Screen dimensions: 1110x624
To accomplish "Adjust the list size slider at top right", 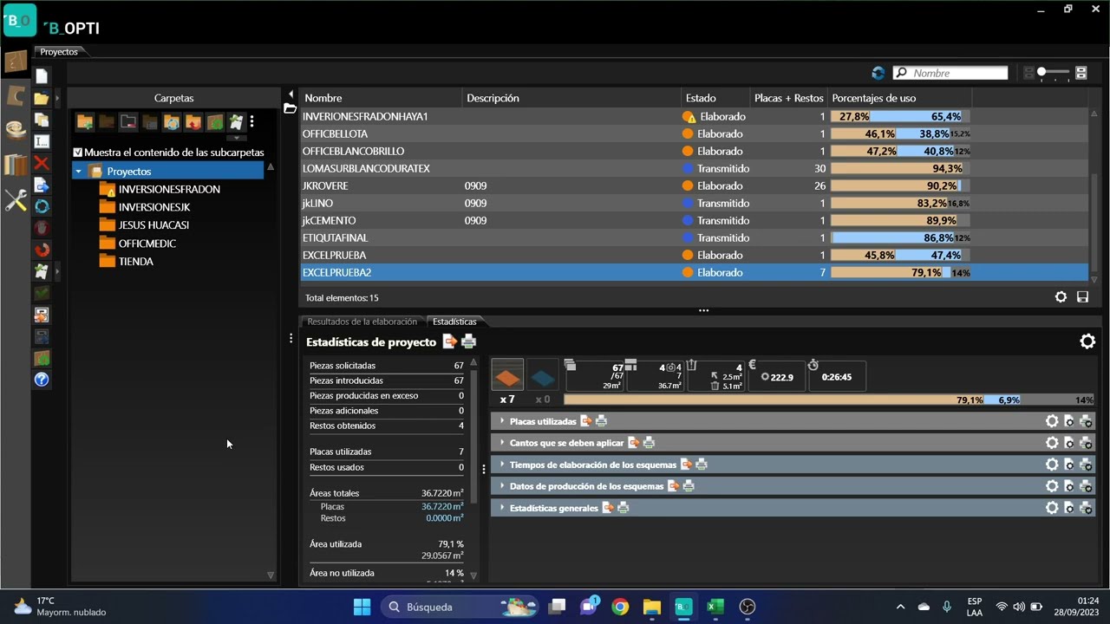I will [x=1041, y=73].
